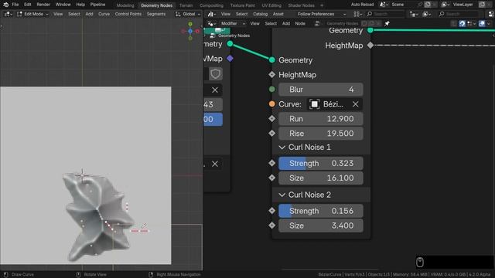Open the Render menu
The width and height of the screenshot is (495, 278).
click(43, 5)
